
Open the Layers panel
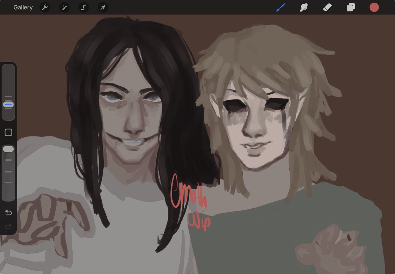coord(351,7)
